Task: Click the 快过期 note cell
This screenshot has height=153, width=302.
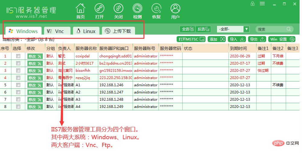Action: 264,70
